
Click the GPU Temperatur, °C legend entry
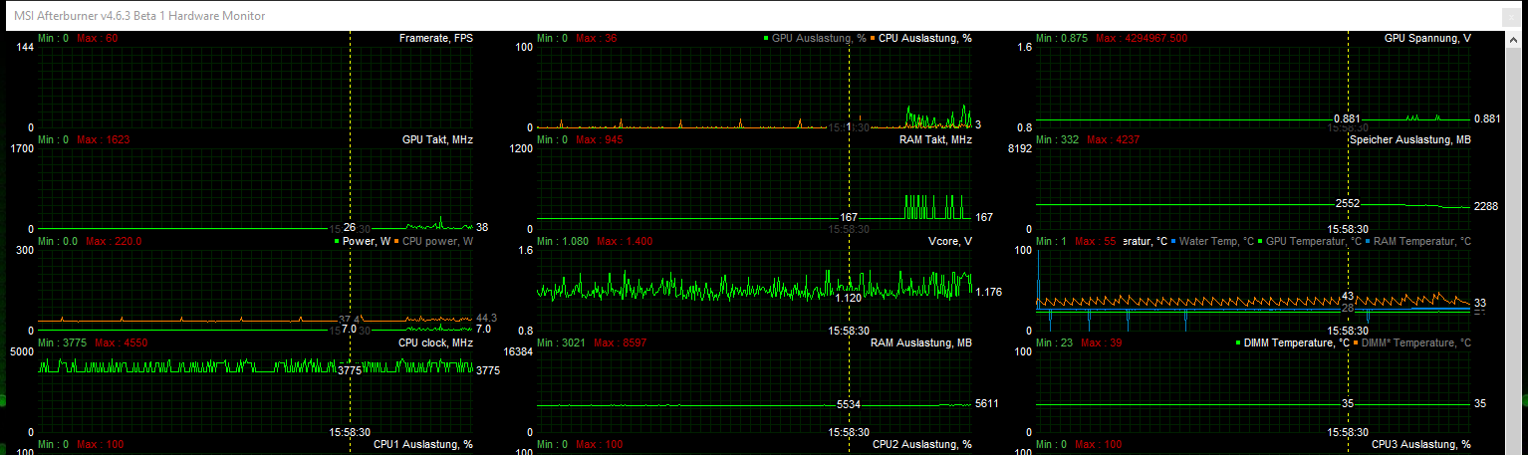(1314, 241)
